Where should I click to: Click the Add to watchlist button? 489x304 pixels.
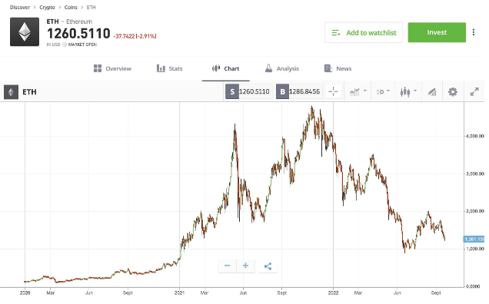[364, 32]
